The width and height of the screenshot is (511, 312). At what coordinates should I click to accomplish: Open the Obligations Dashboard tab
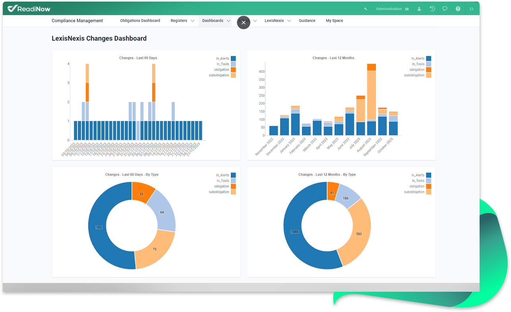(140, 21)
